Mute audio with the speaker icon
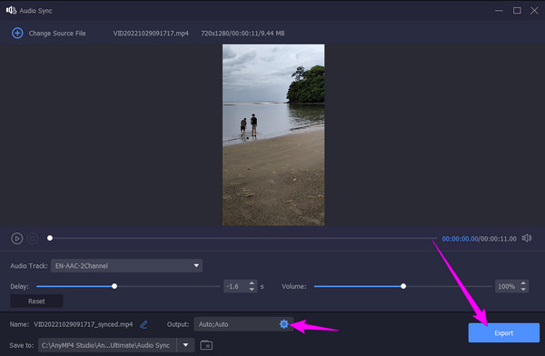This screenshot has width=545, height=356. coord(527,238)
